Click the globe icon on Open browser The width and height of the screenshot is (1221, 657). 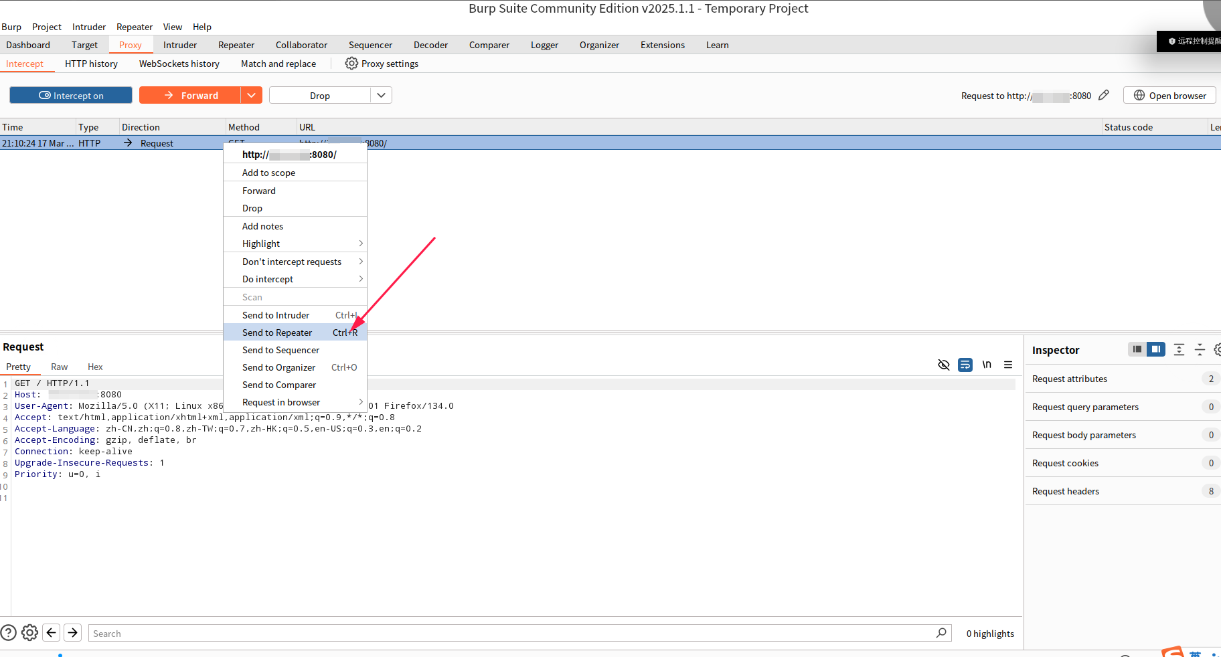[1139, 96]
